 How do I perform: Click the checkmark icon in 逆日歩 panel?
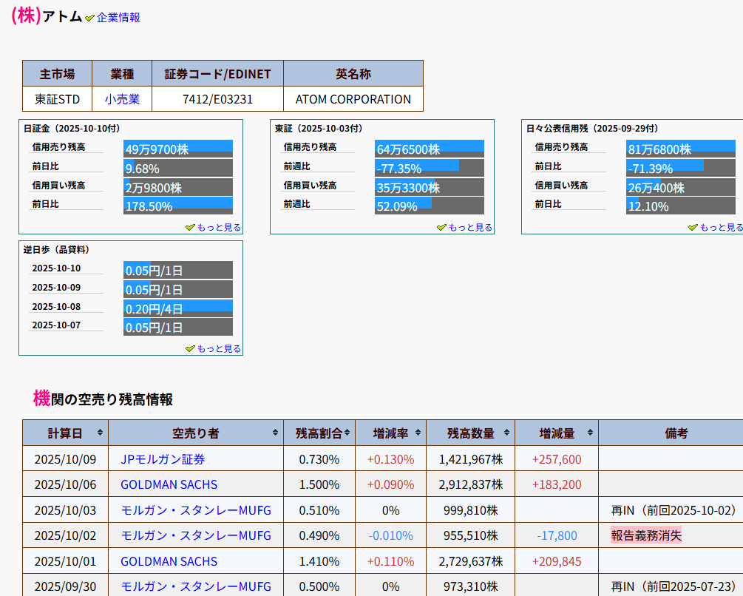190,348
